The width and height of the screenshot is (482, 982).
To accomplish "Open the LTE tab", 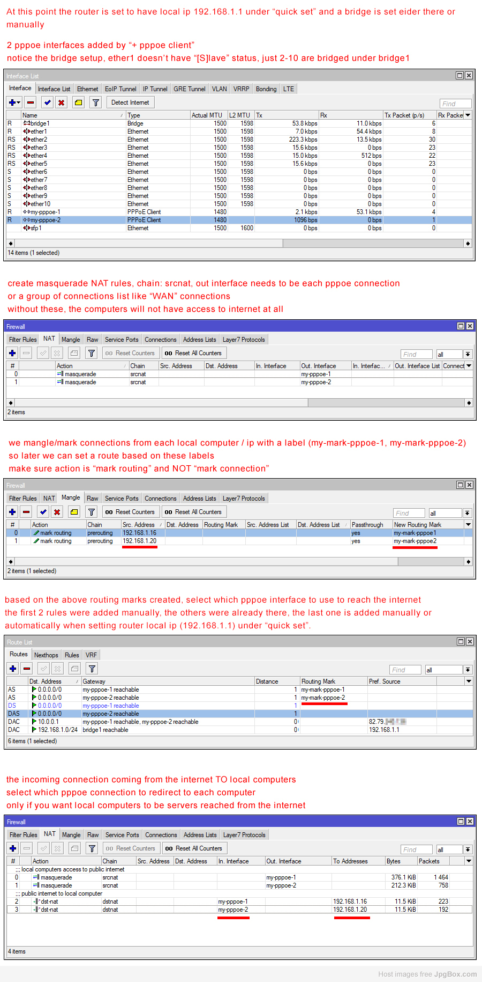I will point(289,89).
